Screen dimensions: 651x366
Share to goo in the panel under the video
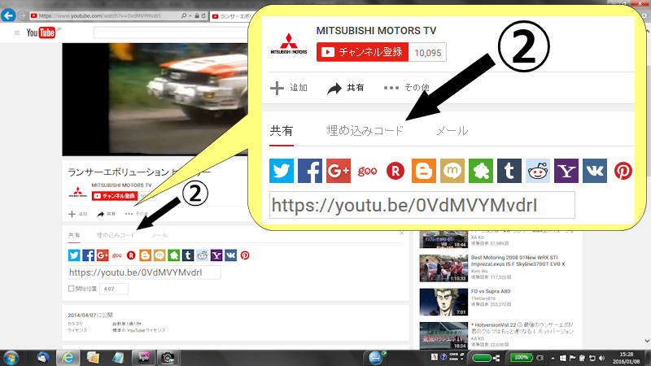coord(117,255)
